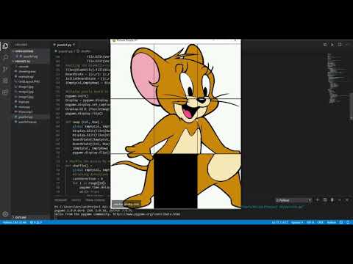Click the puzzle tile showing Jerry's eyes
Image resolution: width=353 pixels, height=264 pixels.
point(176,71)
